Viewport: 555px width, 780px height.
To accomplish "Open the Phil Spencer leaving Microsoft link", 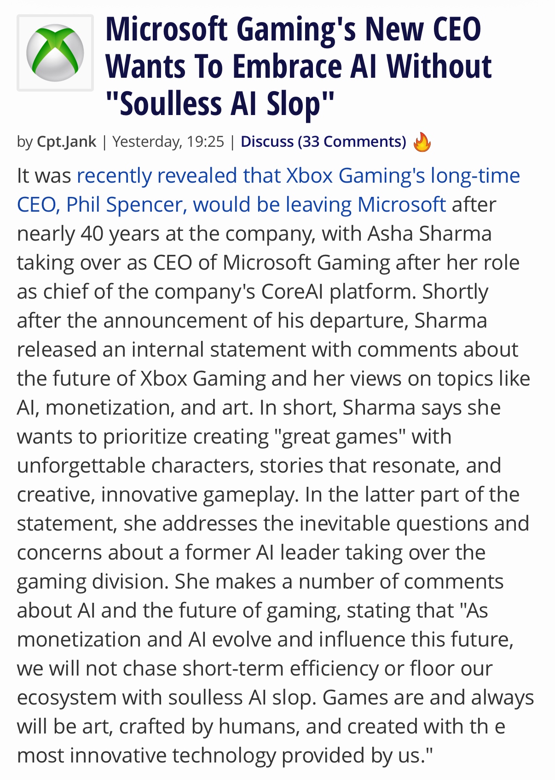I will coord(231,205).
